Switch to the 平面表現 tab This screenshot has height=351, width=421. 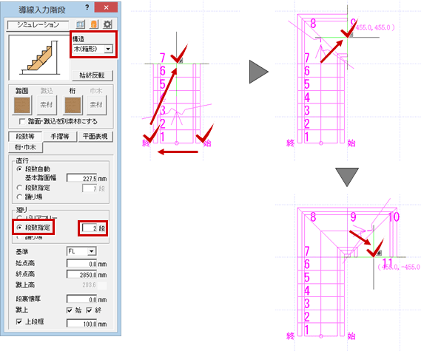95,137
